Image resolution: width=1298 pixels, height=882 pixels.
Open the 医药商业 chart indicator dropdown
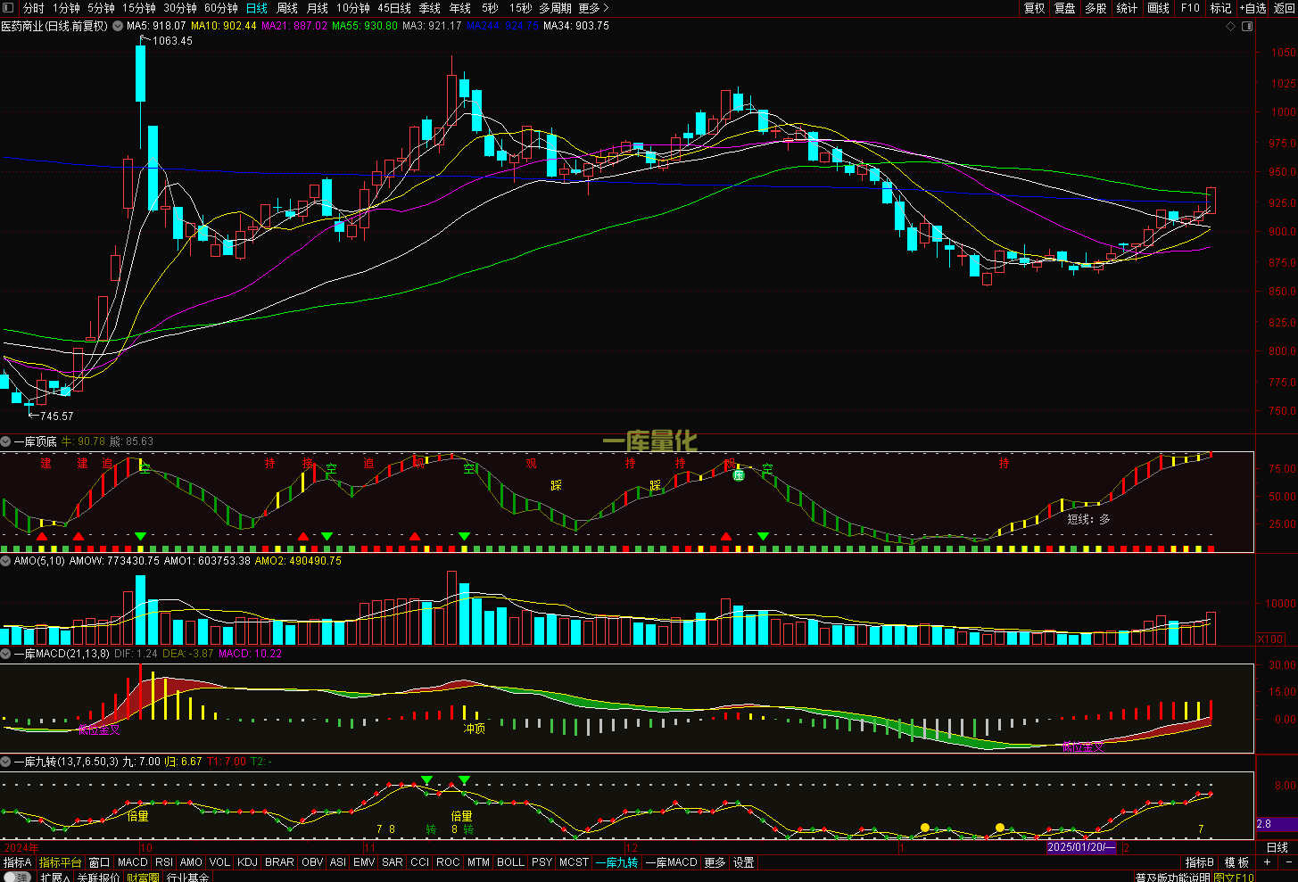pyautogui.click(x=118, y=27)
